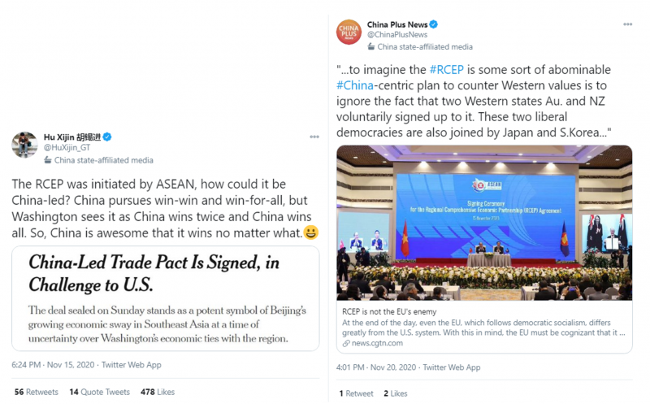Open three-dot menu on Hu Xijin's tweet
This screenshot has width=650, height=404.
(314, 137)
